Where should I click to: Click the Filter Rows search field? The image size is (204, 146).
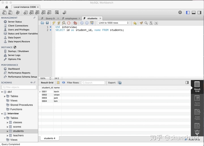93,83
